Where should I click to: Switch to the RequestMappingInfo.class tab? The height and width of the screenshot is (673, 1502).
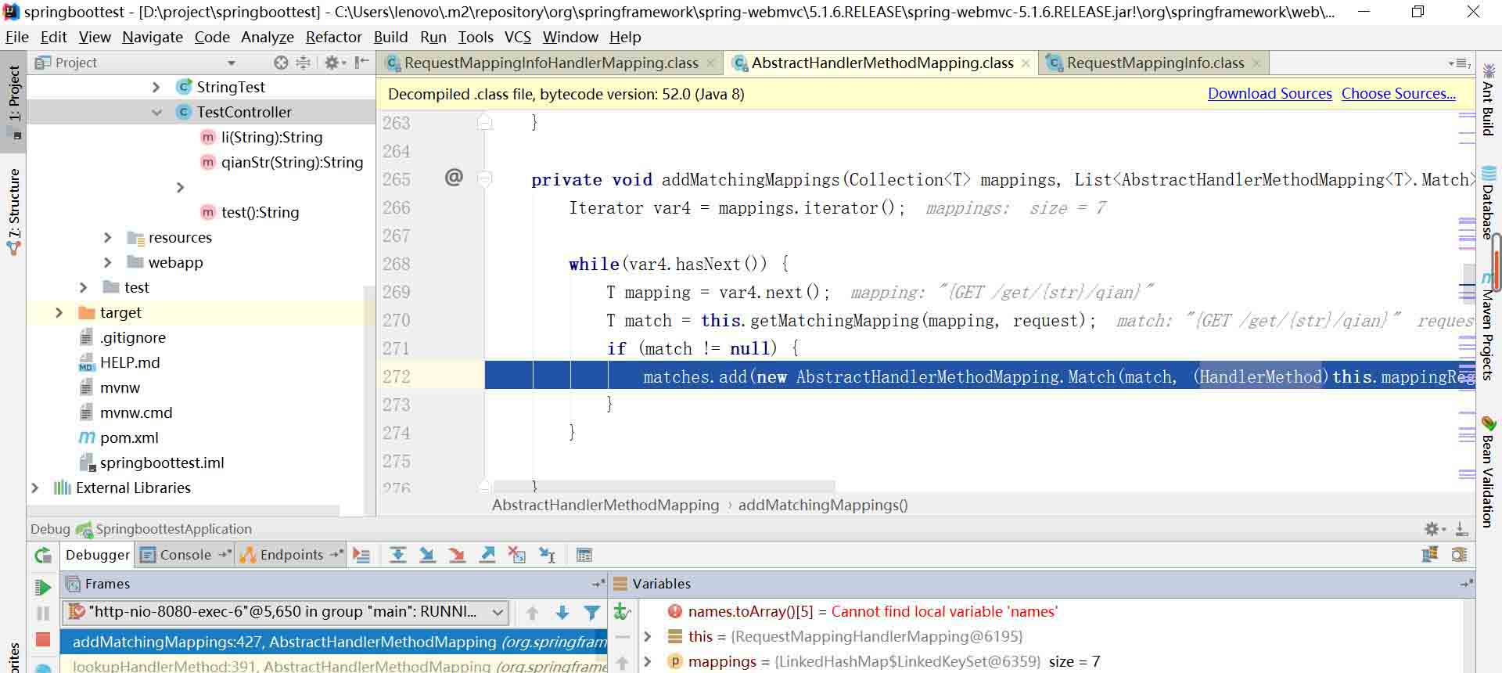coord(1155,63)
